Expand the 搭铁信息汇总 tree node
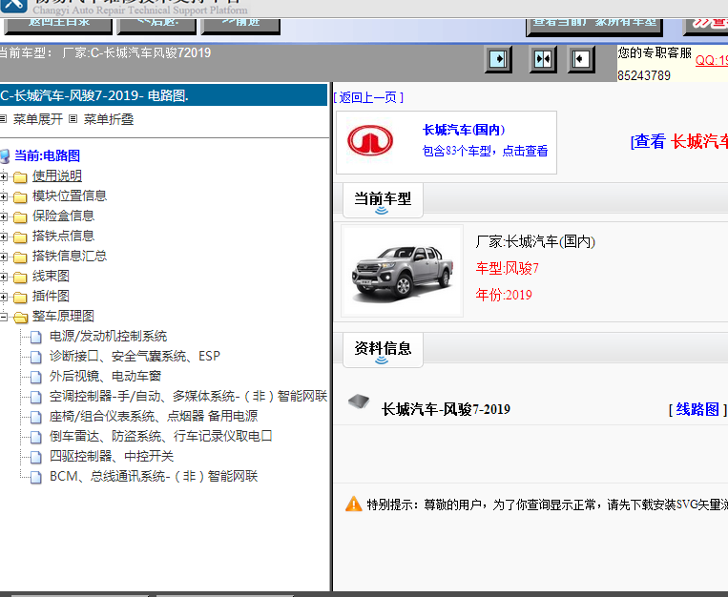This screenshot has width=728, height=597. (3, 257)
